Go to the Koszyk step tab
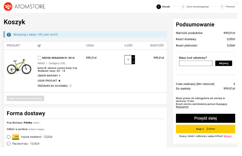The width and height of the screenshot is (242, 156). coord(163,6)
